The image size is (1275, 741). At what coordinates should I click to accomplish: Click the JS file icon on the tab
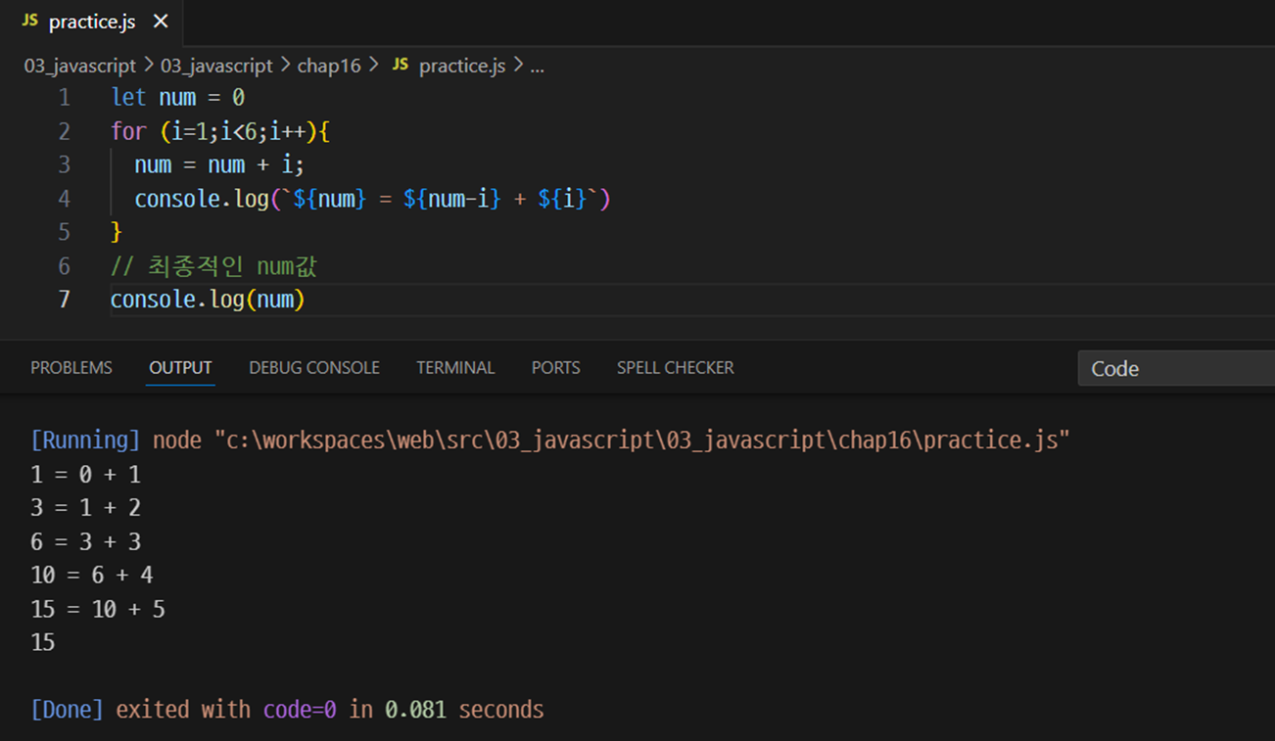pyautogui.click(x=30, y=21)
